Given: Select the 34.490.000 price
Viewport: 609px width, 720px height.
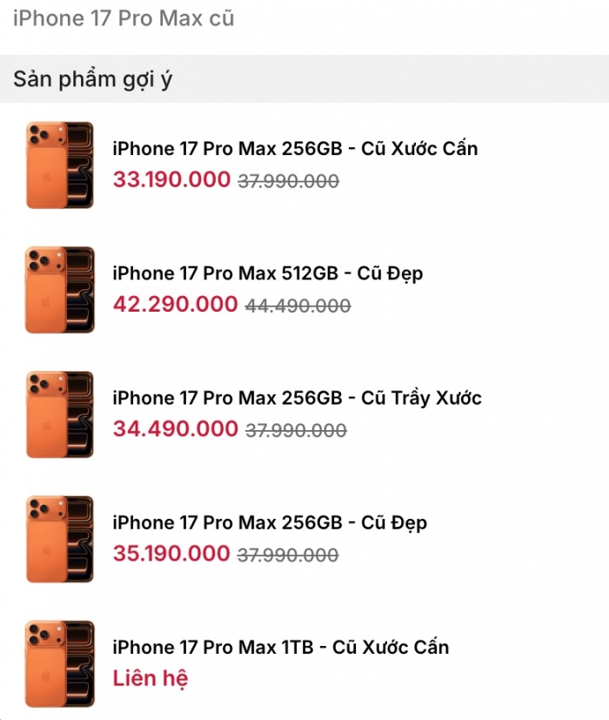Looking at the screenshot, I should click(175, 428).
